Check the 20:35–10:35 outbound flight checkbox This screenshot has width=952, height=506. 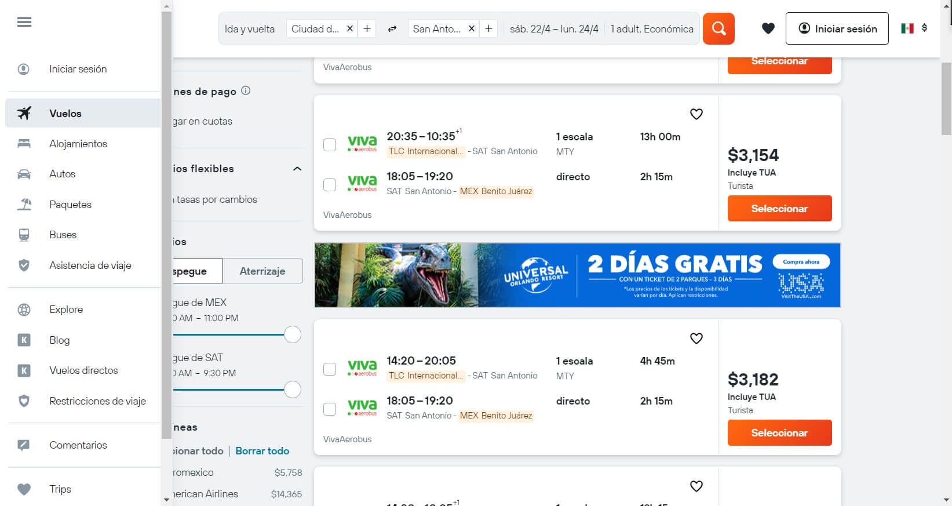click(330, 145)
